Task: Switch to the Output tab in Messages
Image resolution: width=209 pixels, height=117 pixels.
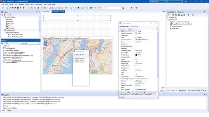Action: pos(9,110)
